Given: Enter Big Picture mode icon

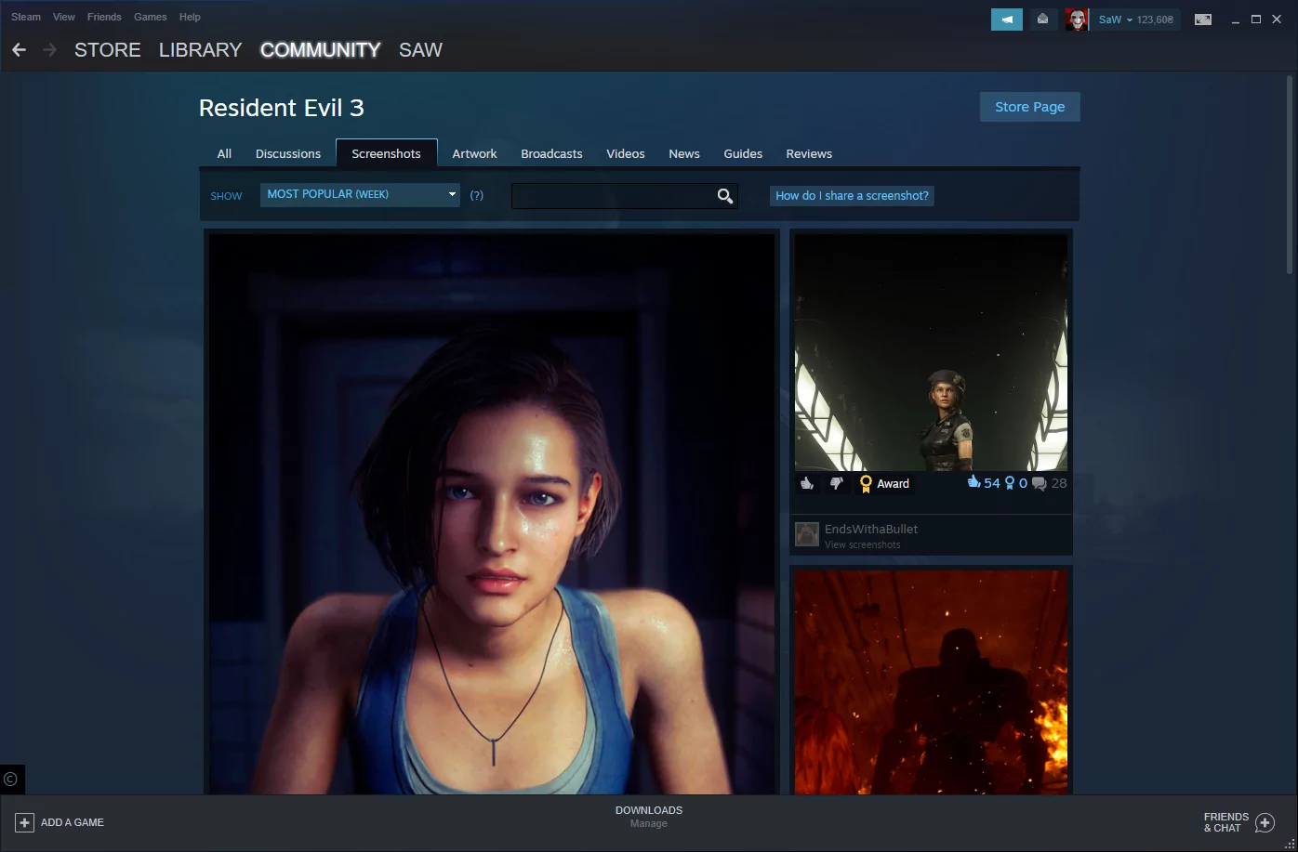Looking at the screenshot, I should tap(1203, 20).
